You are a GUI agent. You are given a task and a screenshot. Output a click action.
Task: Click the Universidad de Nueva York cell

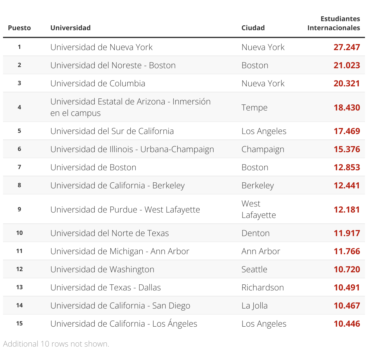(101, 47)
